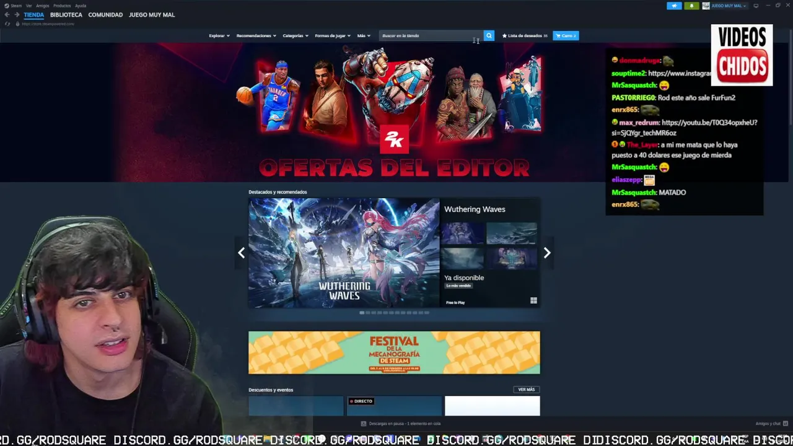
Task: Click the downloads icon in the bottom bar
Action: (x=364, y=424)
